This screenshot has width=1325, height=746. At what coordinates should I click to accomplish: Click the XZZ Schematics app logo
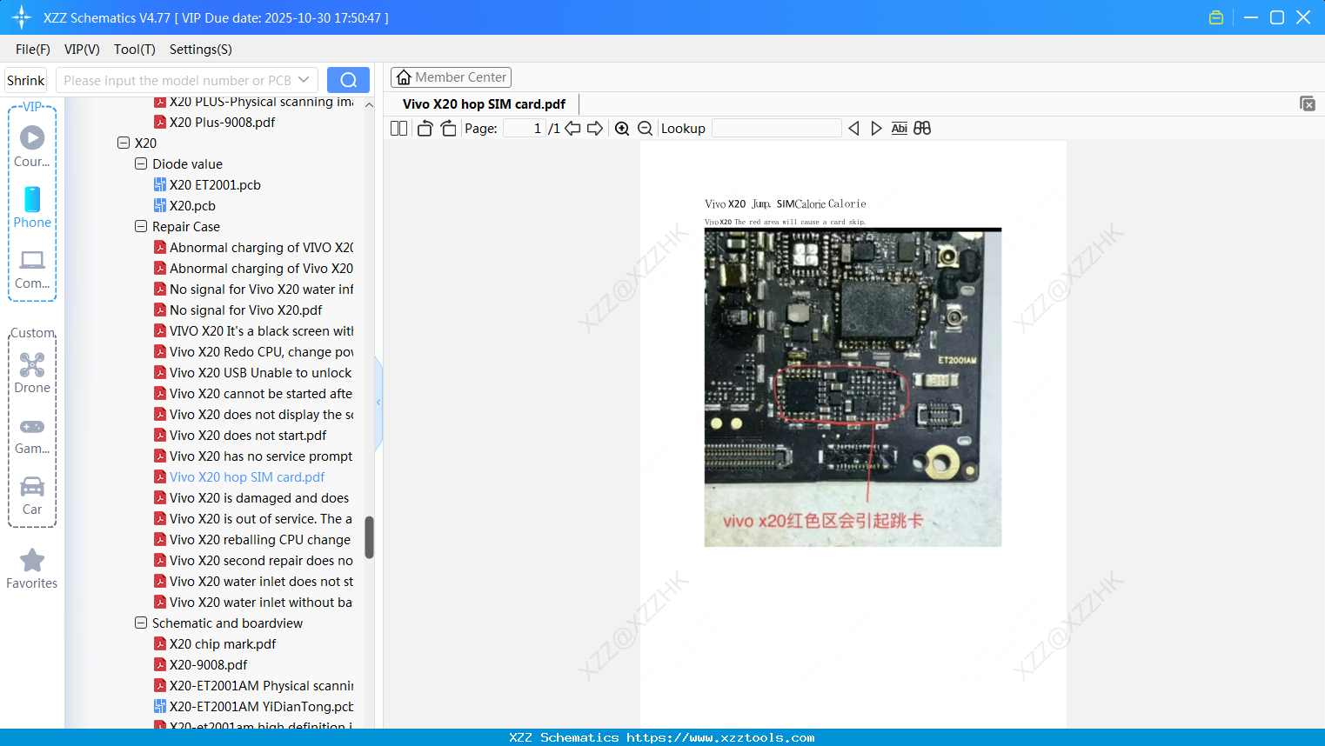tap(22, 17)
